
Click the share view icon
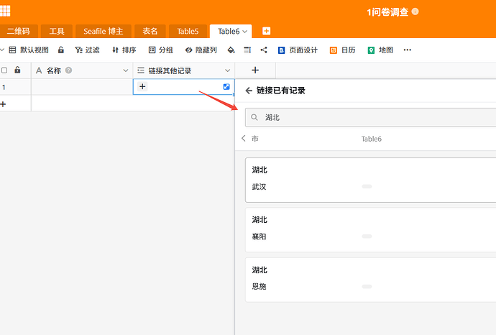click(264, 50)
